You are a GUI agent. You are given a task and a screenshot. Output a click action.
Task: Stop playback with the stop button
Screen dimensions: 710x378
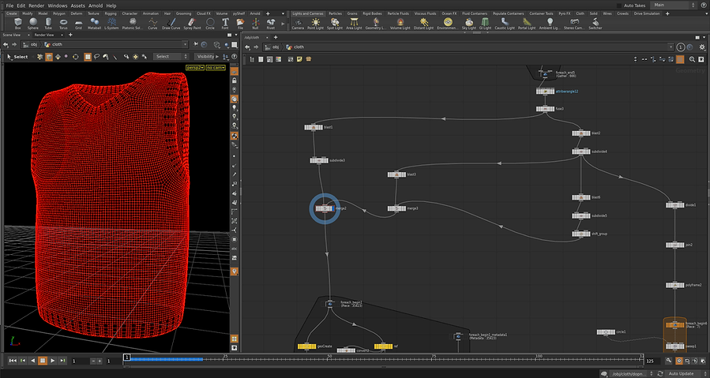click(x=43, y=361)
